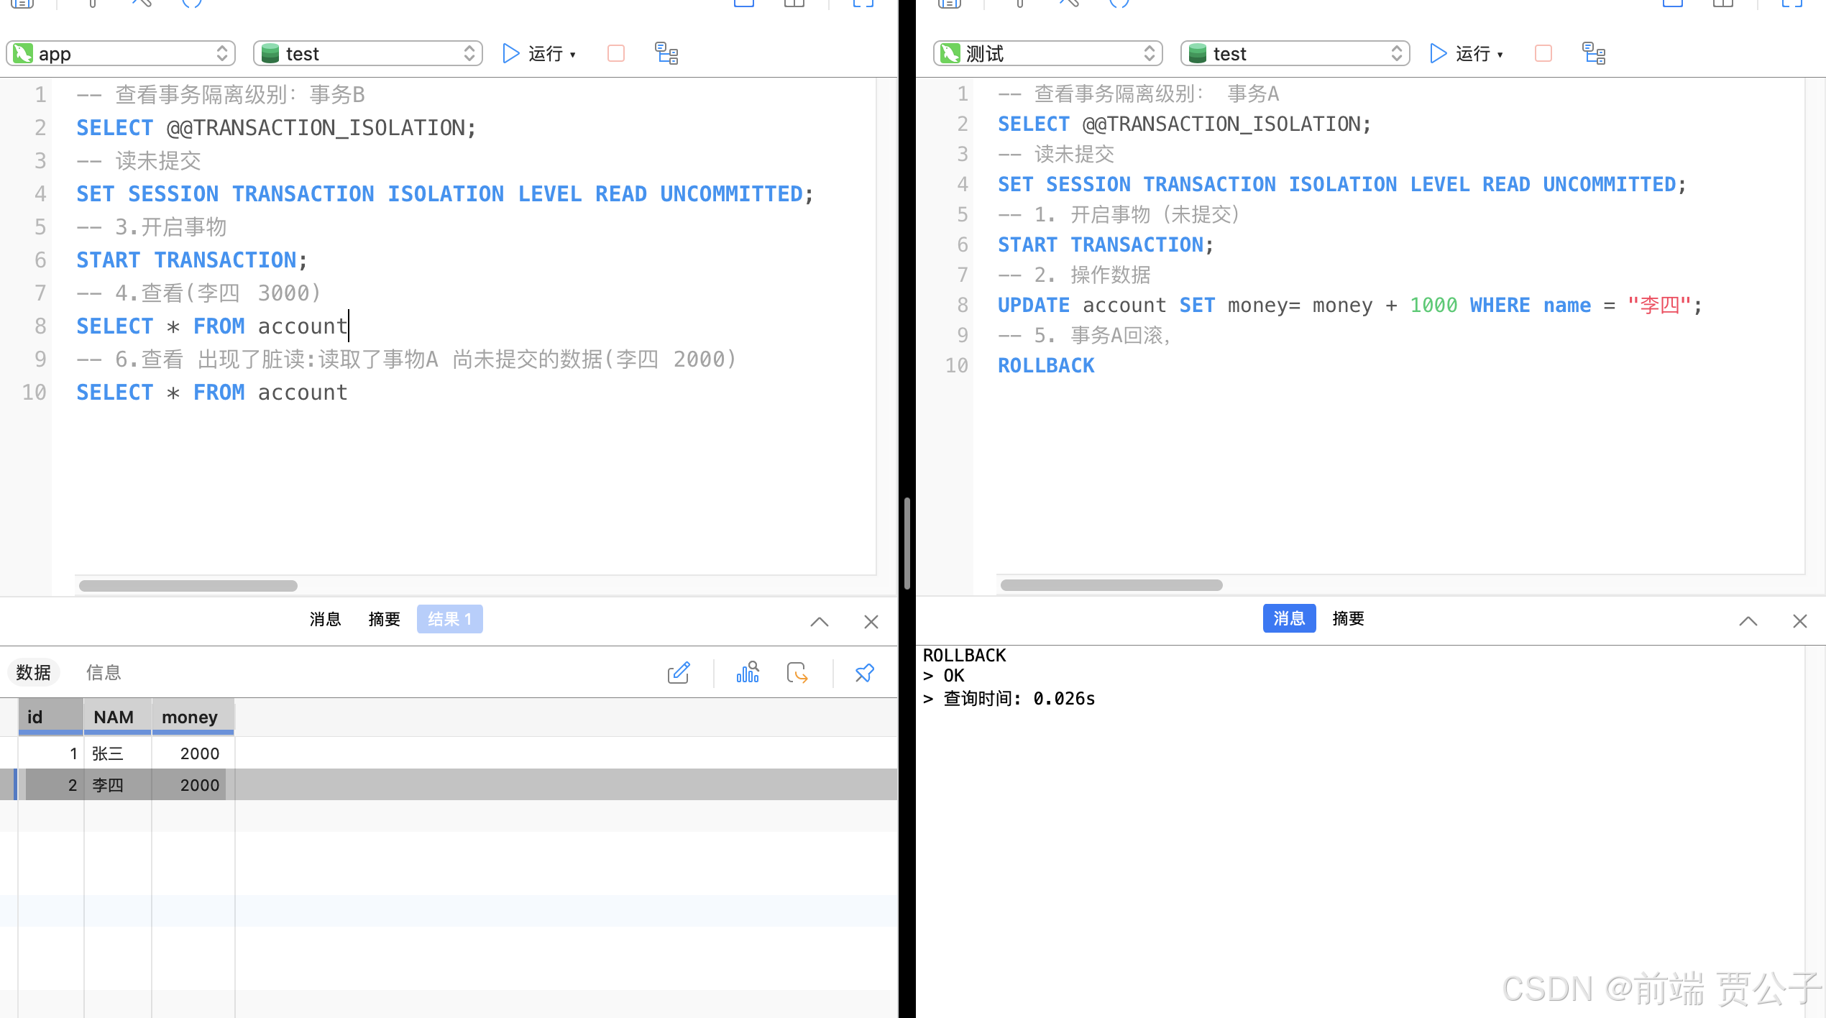1826x1018 pixels.
Task: Run the query in the left pane
Action: click(511, 53)
